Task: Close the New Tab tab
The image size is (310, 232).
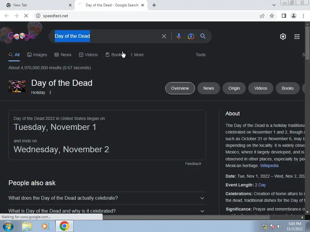Action: [70, 5]
